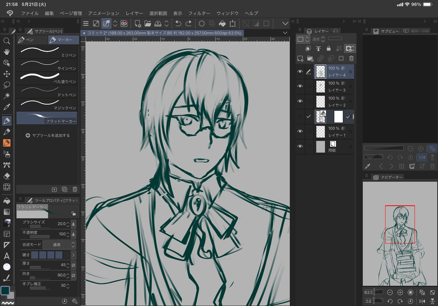Hide the 用紙 paper layer eye icon

pyautogui.click(x=300, y=146)
